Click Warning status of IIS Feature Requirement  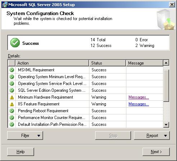99,104
